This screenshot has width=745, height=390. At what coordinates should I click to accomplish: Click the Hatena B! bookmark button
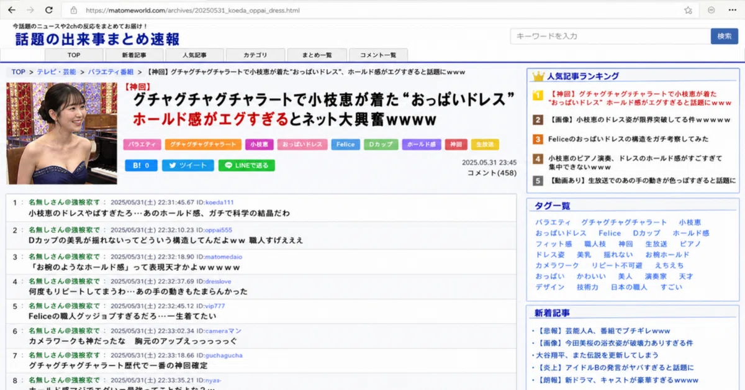[x=141, y=166]
